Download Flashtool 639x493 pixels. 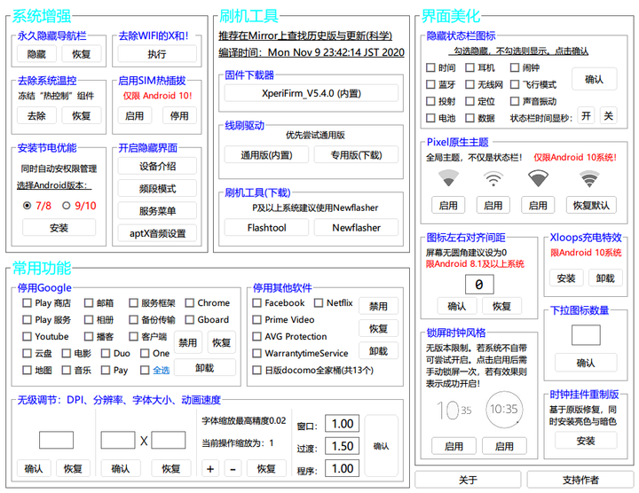[x=266, y=228]
